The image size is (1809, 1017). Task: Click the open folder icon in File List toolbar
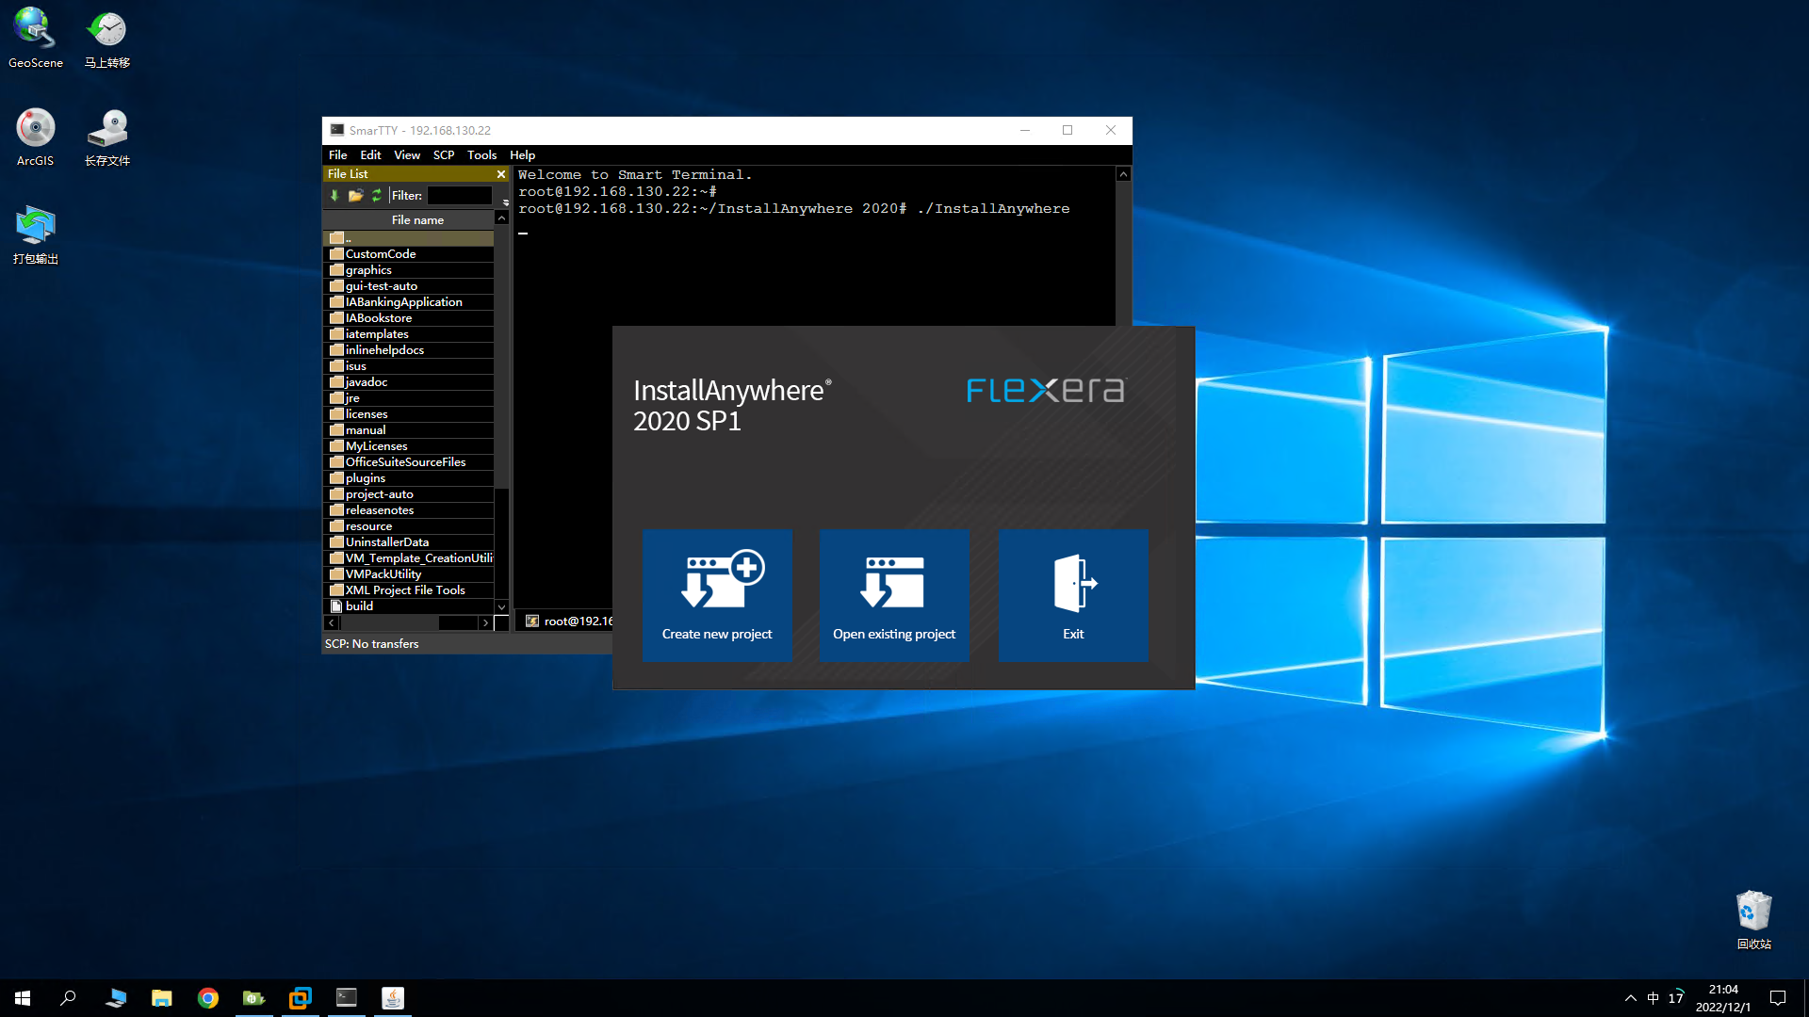tap(355, 196)
